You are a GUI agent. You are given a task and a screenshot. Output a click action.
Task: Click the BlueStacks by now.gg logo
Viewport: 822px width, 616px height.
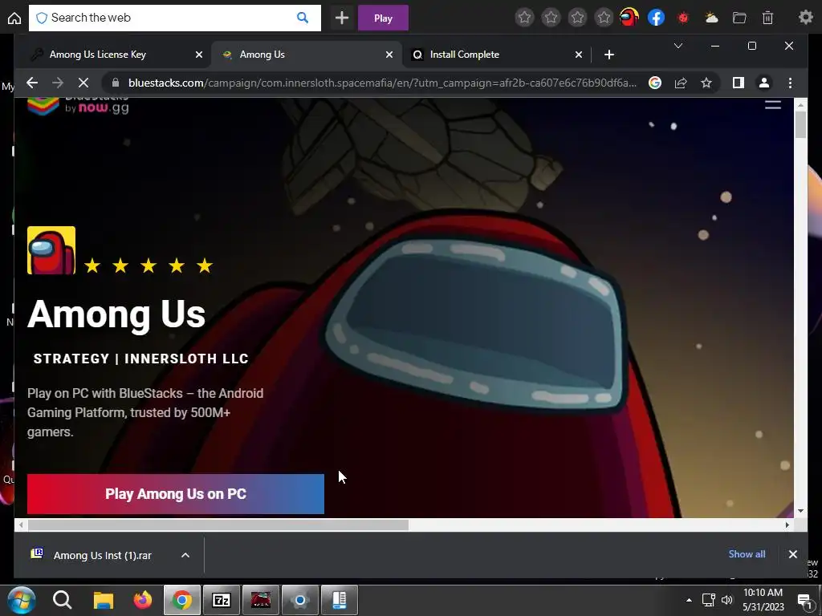click(x=78, y=106)
